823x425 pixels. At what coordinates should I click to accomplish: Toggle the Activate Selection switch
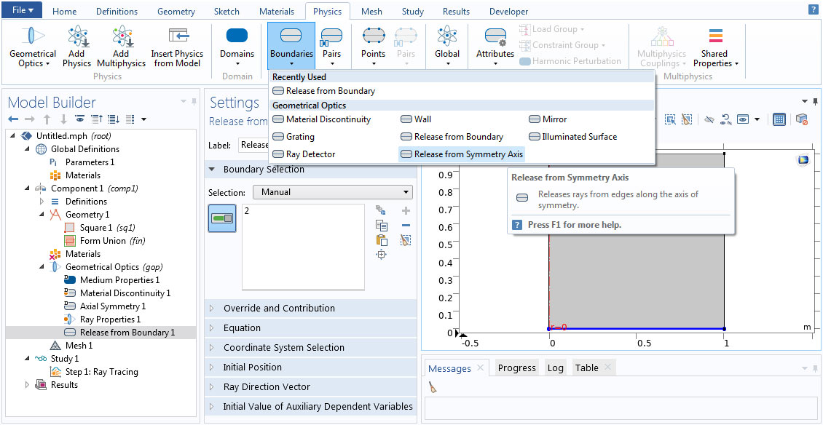click(221, 218)
